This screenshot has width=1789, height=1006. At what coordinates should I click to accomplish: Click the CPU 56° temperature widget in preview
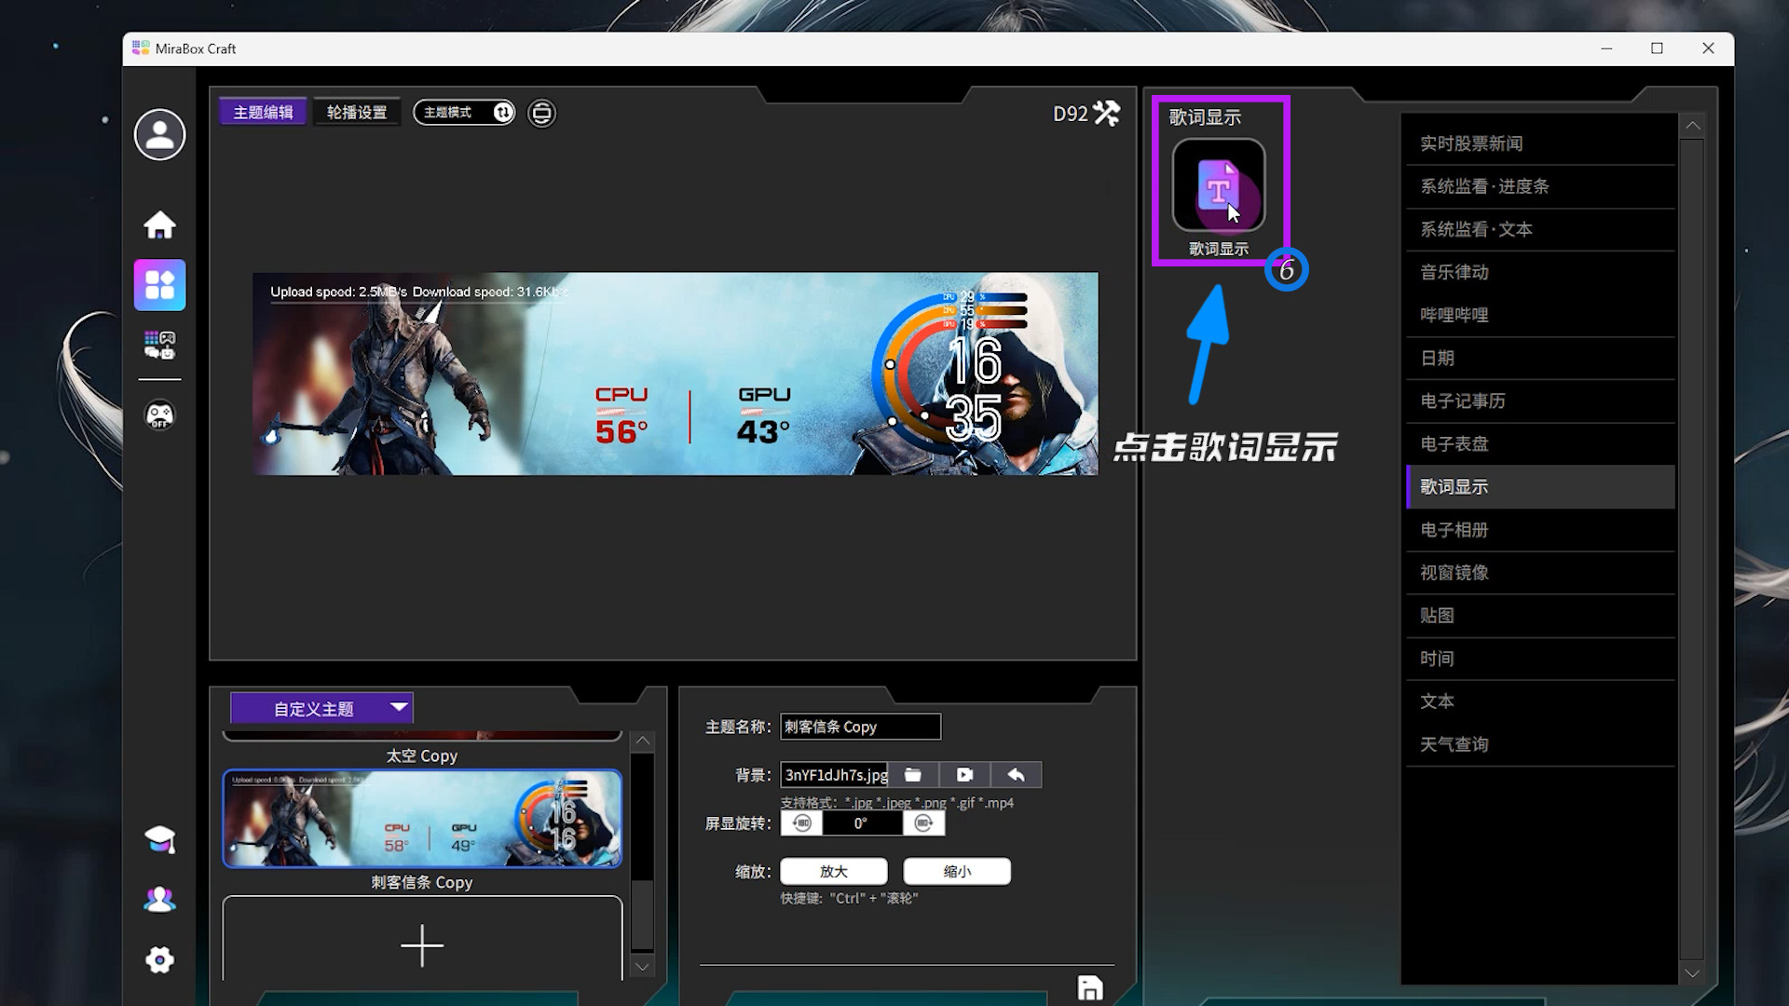coord(621,415)
